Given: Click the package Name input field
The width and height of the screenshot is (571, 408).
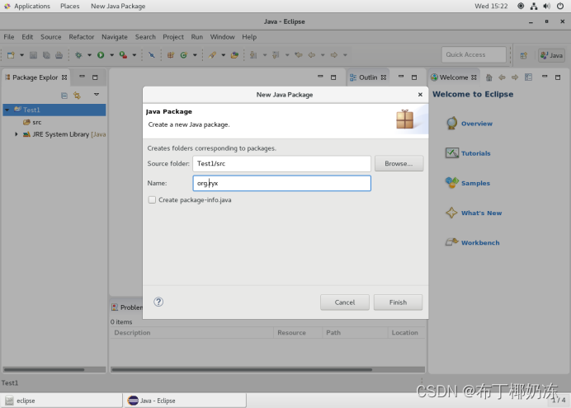Looking at the screenshot, I should (282, 183).
